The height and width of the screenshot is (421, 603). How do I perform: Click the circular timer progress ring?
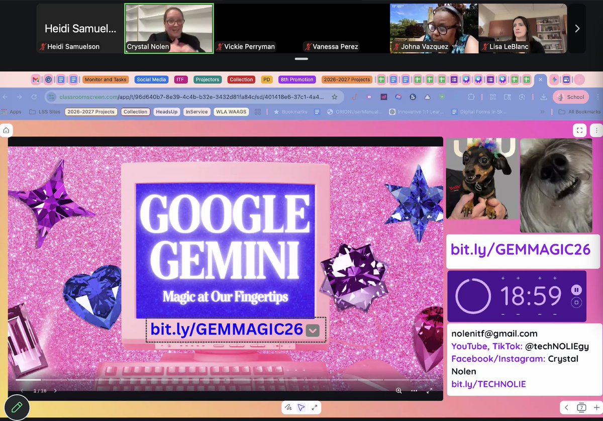[473, 296]
